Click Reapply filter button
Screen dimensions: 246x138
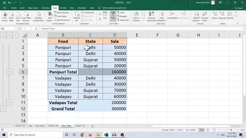(x=122, y=16)
